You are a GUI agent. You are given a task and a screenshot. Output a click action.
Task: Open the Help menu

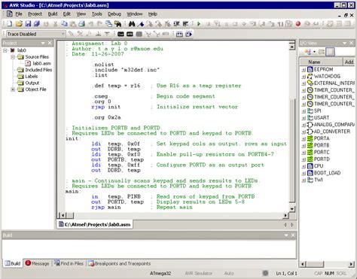tap(152, 14)
